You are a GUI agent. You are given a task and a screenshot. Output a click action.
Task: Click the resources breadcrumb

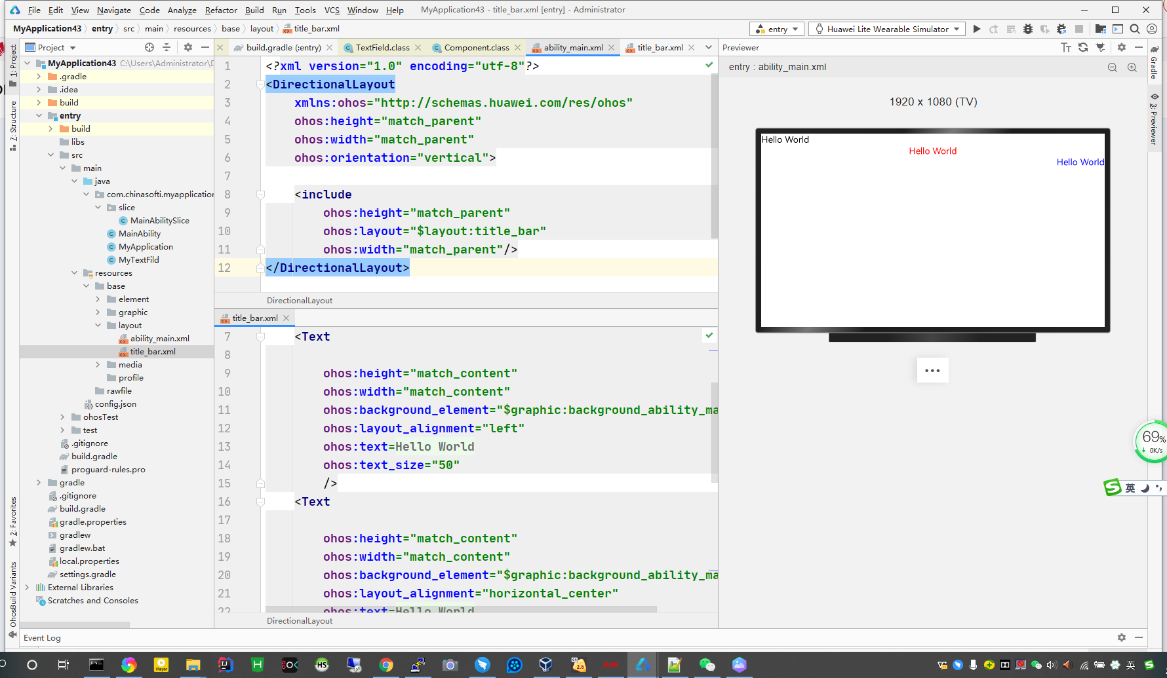pyautogui.click(x=192, y=28)
